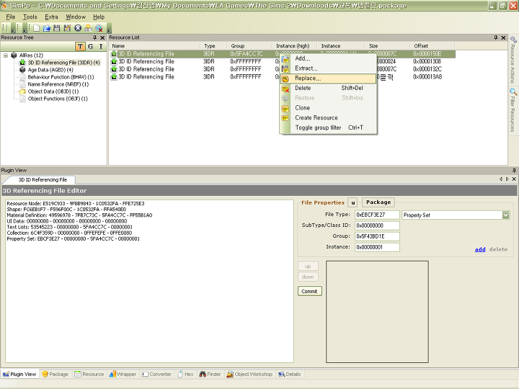Open the Resource Actions side panel

(x=513, y=62)
